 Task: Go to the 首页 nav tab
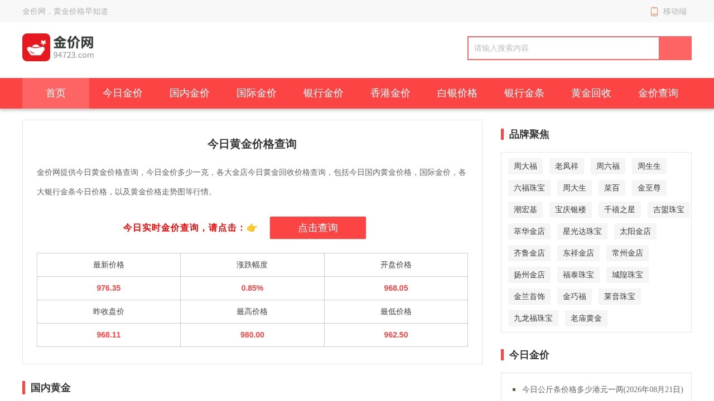56,93
